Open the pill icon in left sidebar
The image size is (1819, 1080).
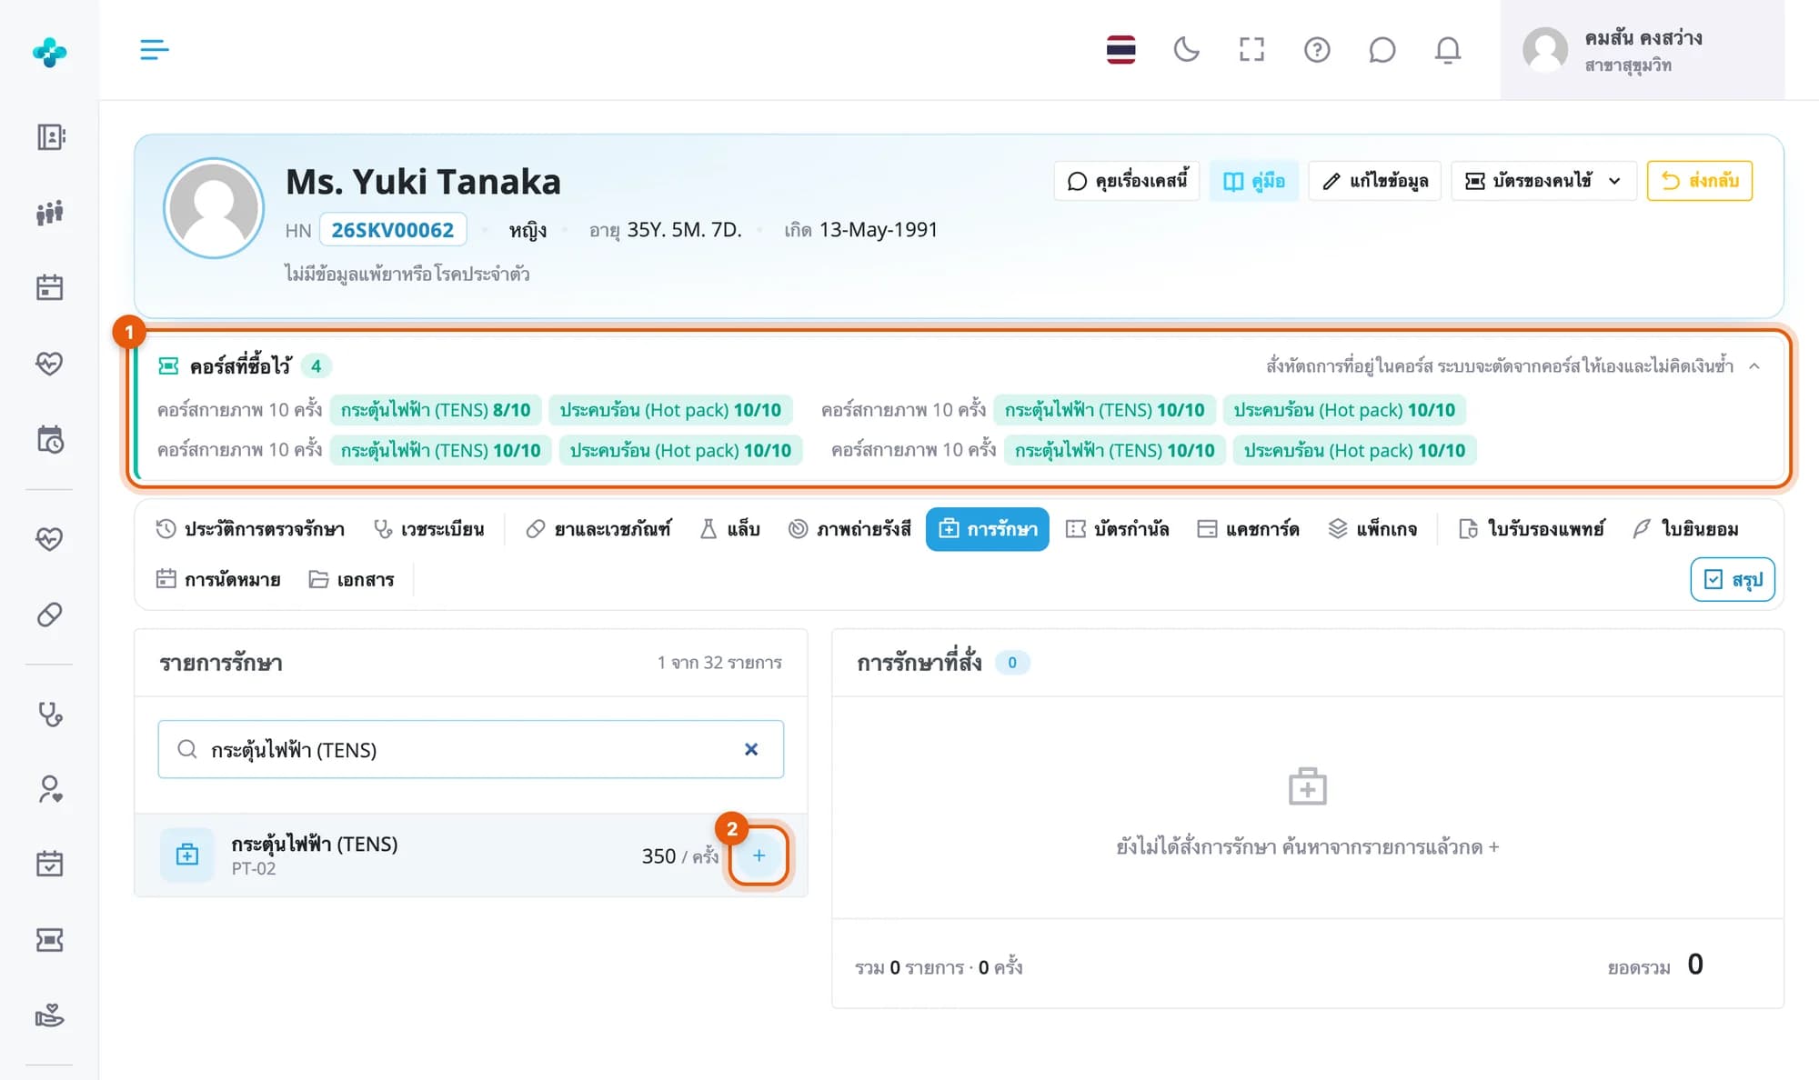[x=50, y=615]
